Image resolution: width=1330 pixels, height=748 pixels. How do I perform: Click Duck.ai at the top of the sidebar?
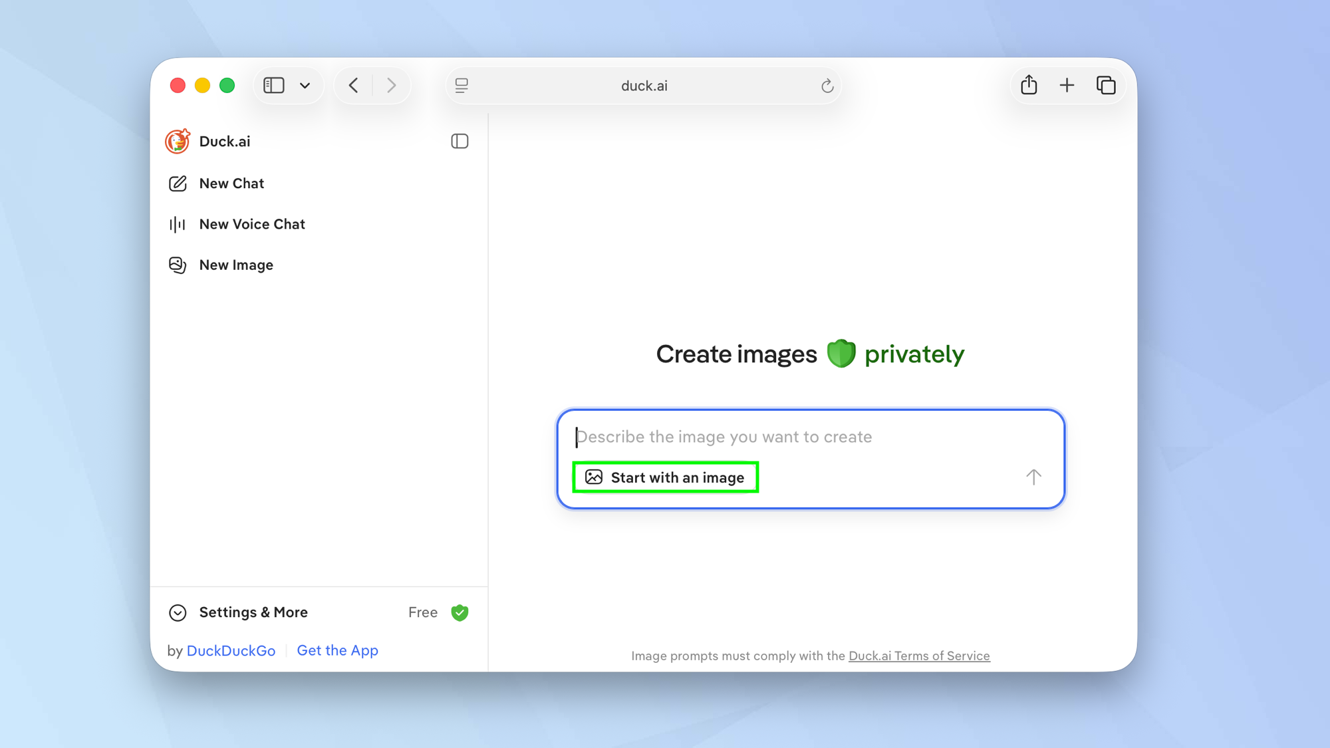click(224, 141)
